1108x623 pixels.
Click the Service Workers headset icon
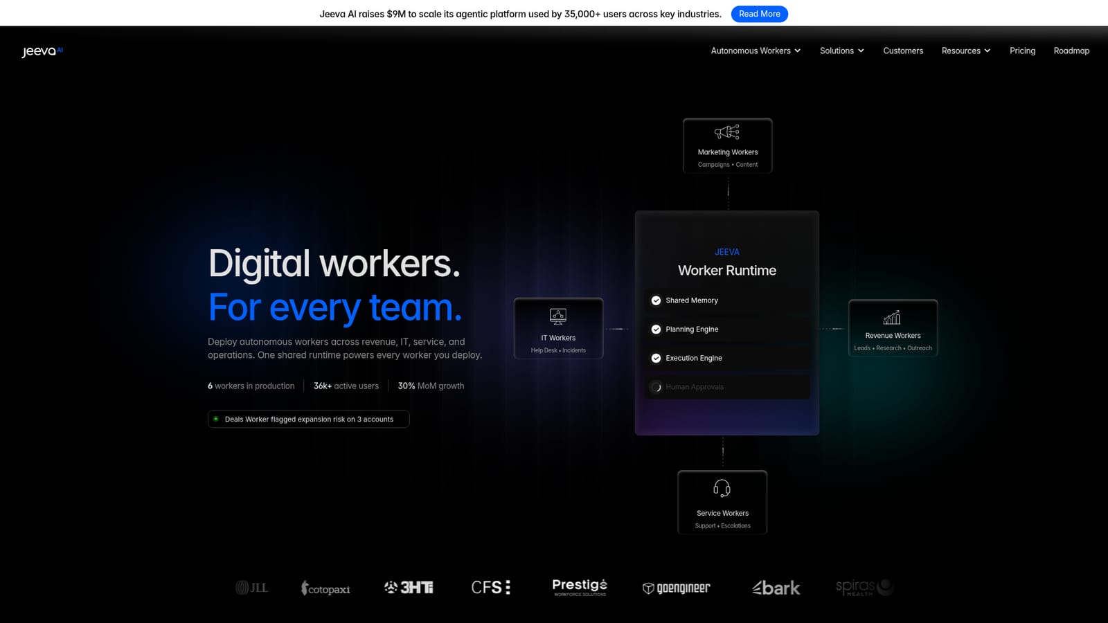coord(722,489)
